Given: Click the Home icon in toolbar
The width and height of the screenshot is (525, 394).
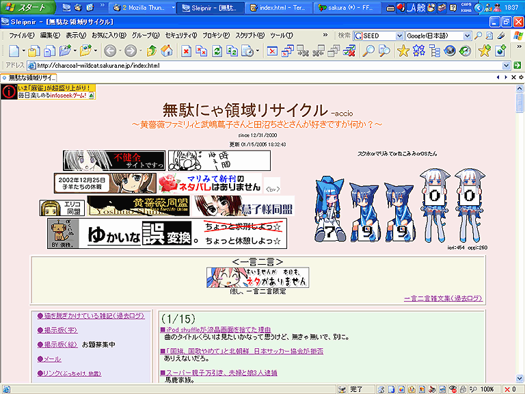Looking at the screenshot, I should [x=165, y=51].
